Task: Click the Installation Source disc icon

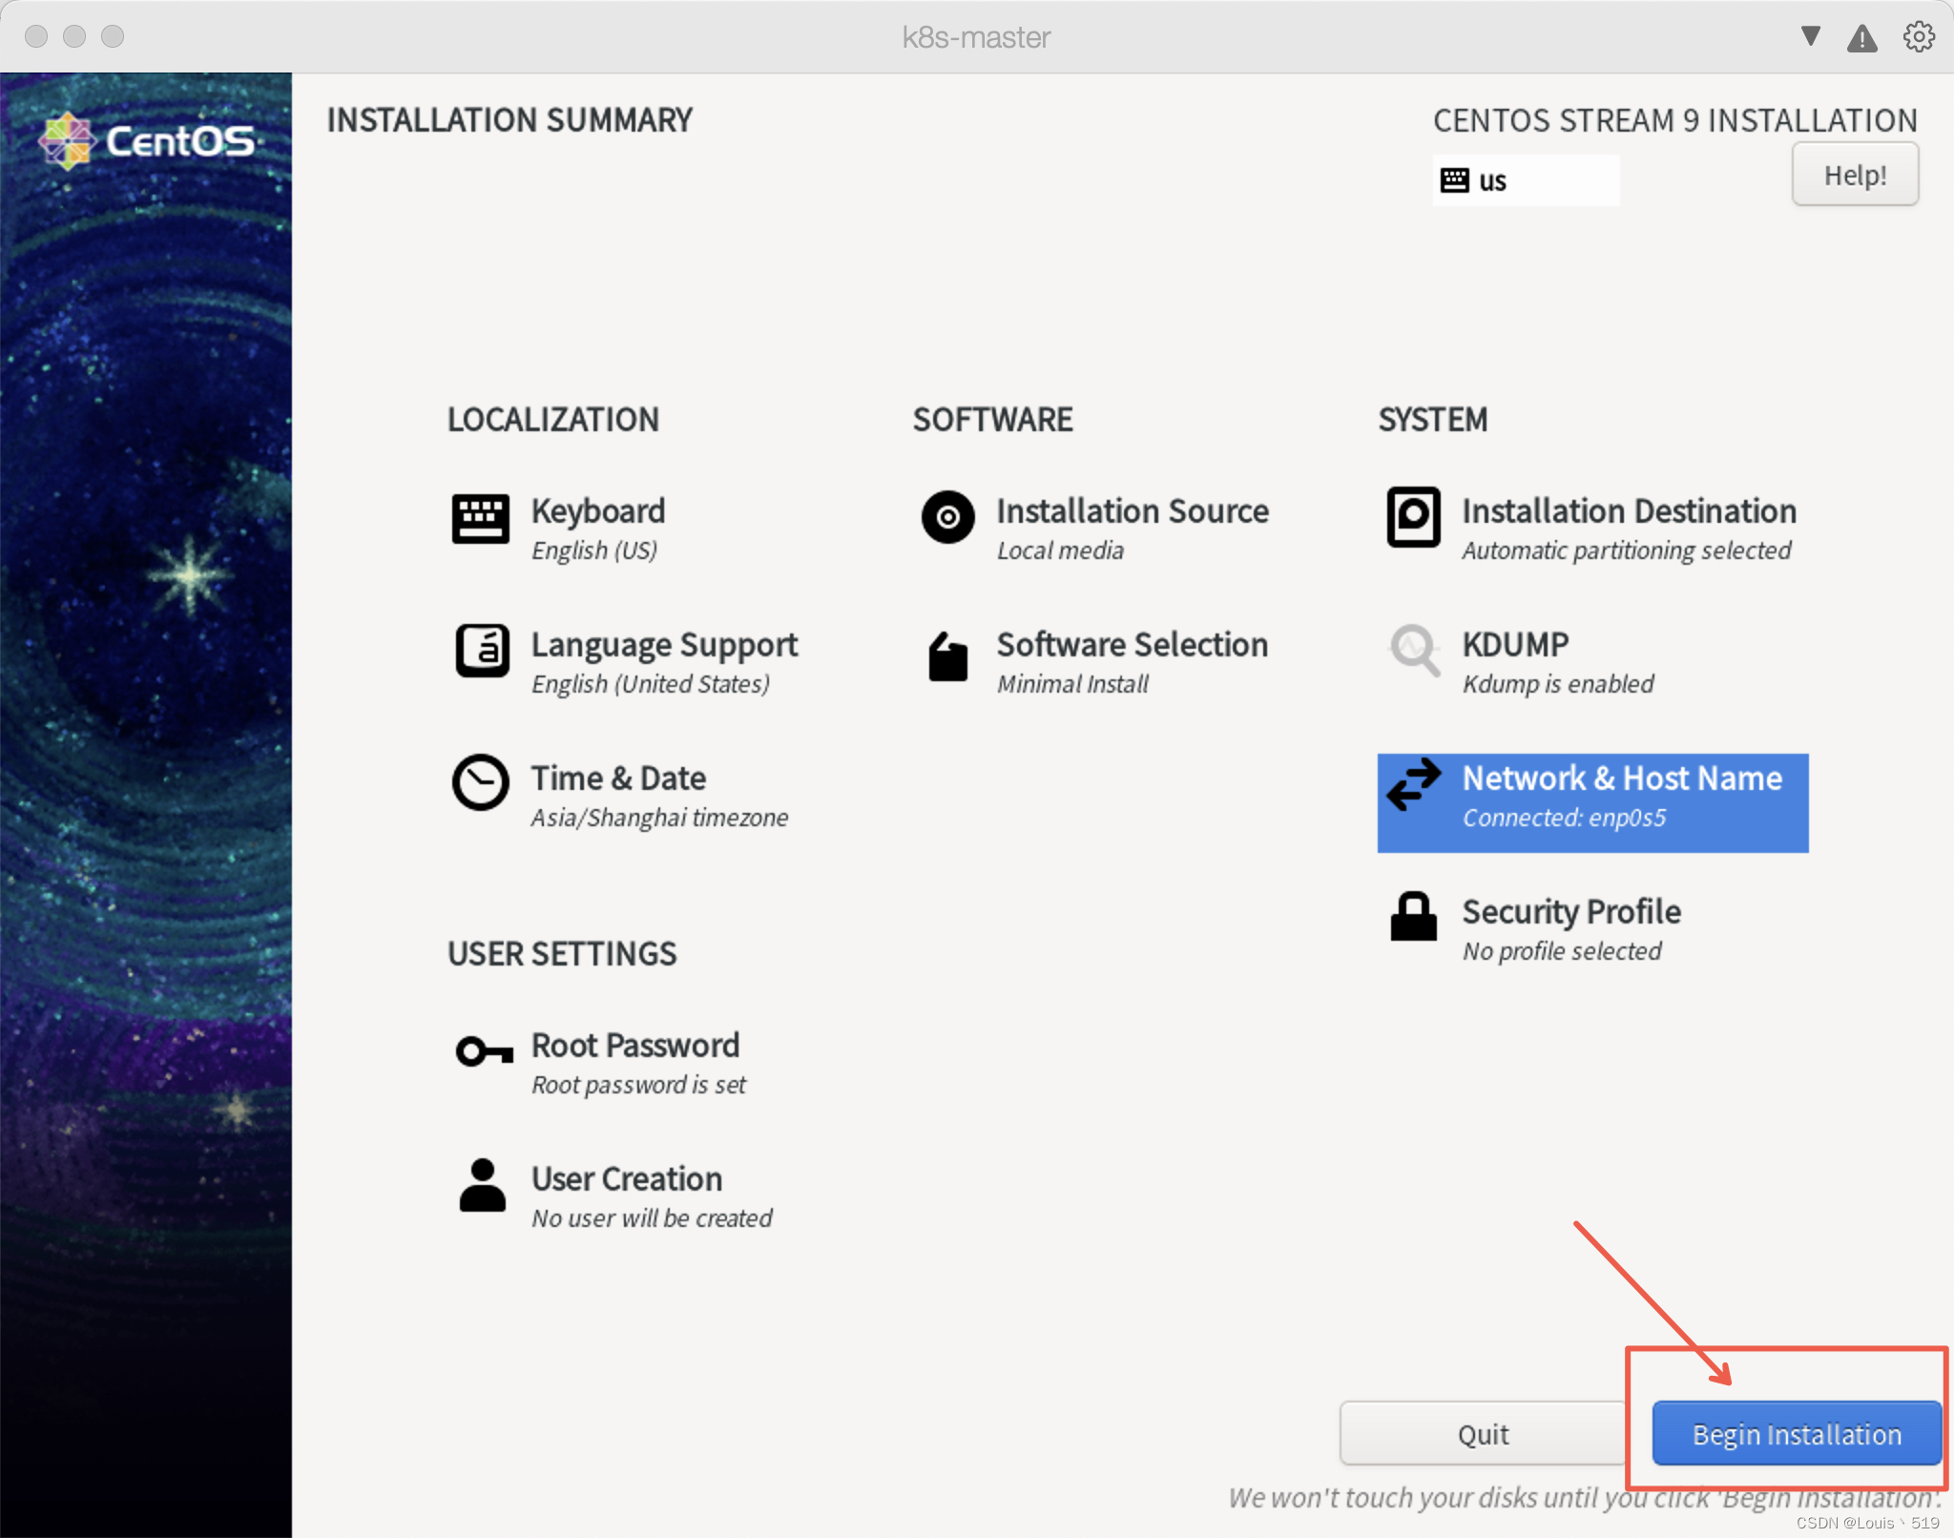Action: coord(947,517)
